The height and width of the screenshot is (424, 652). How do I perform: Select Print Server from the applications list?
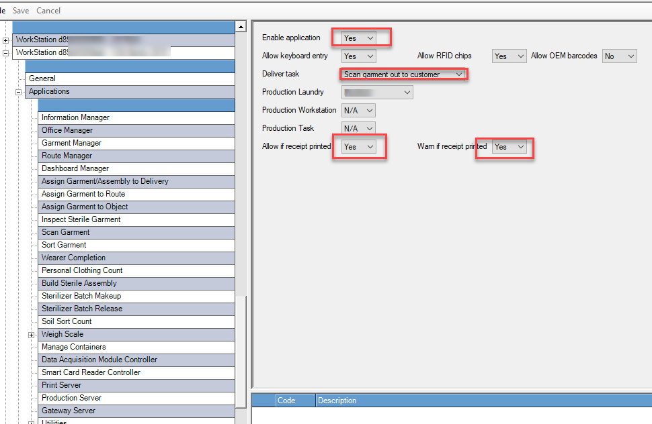coord(60,385)
